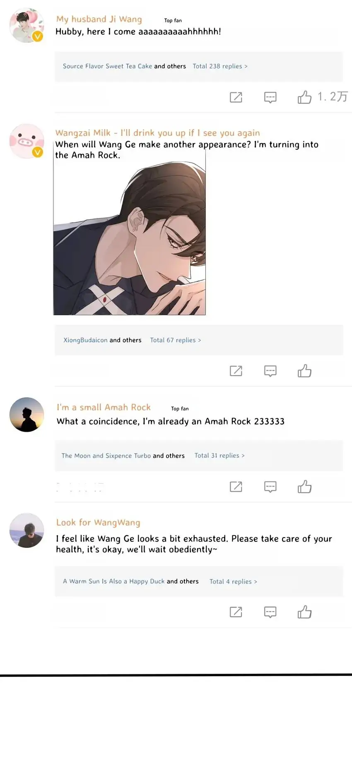Reply to Look for WangWang's comment
The height and width of the screenshot is (761, 352).
click(x=270, y=612)
